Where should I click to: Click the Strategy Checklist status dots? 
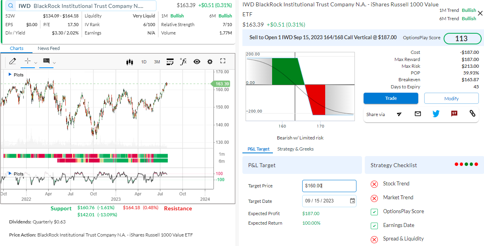467,164
